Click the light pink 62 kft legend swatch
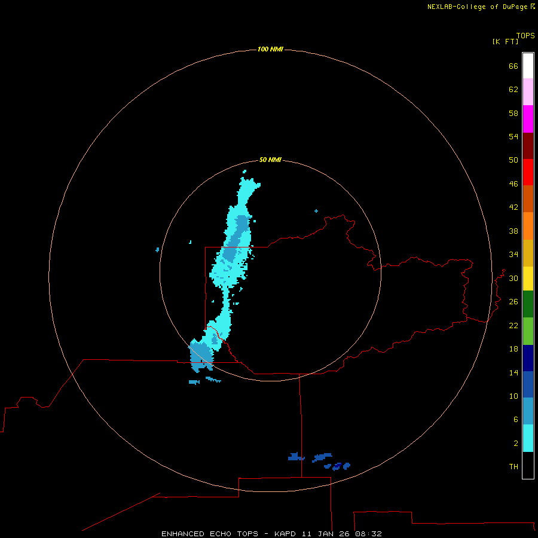This screenshot has height=538, width=538. (528, 91)
